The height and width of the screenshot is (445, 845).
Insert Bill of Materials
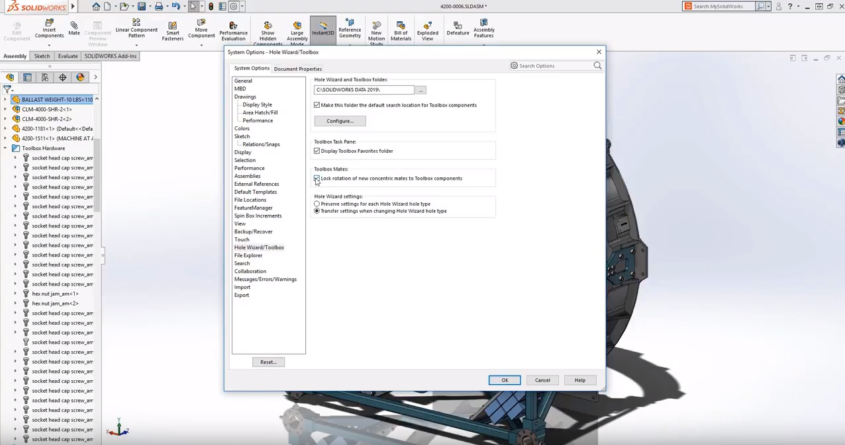(401, 32)
